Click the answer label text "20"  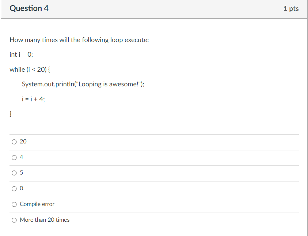click(23, 142)
